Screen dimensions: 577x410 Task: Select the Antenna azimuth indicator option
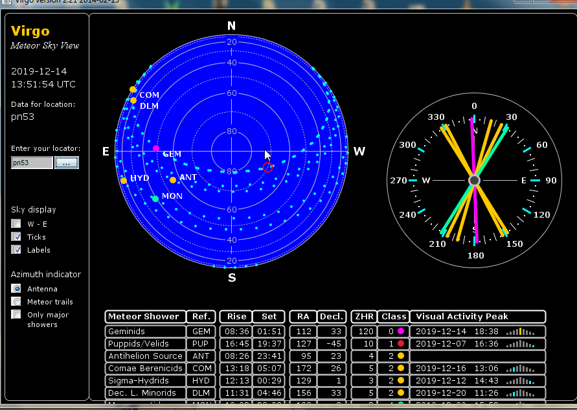click(16, 288)
